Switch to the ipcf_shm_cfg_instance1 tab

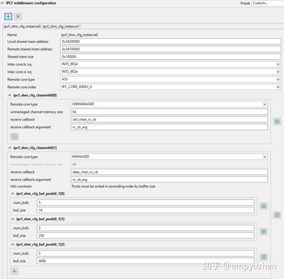pyautogui.click(x=61, y=26)
